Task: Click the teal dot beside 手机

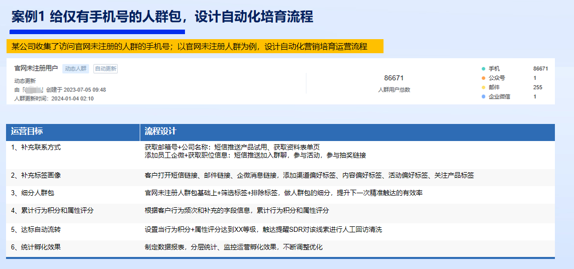Action: [483, 69]
